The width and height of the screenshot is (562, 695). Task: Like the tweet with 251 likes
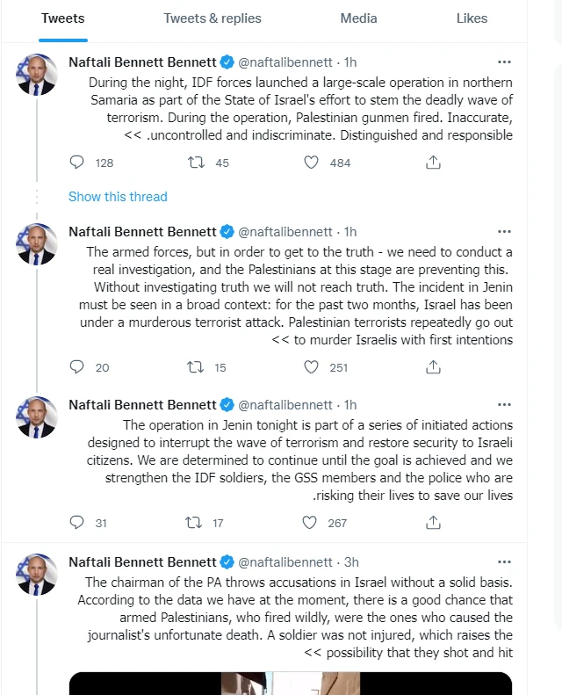click(311, 367)
